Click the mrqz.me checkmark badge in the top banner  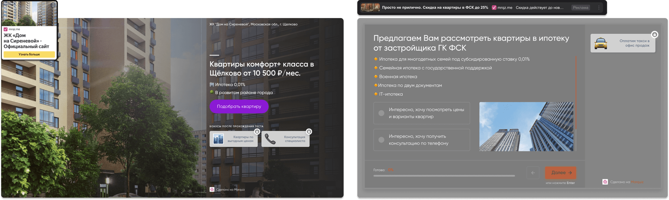(494, 8)
